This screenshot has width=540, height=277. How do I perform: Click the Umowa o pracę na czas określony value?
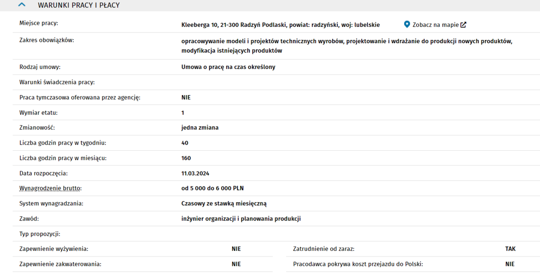pos(228,67)
